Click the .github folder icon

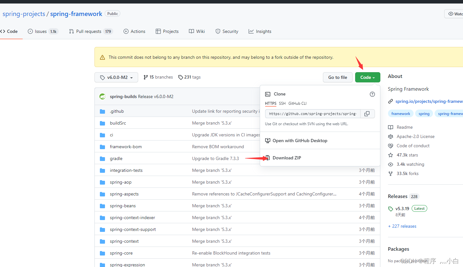(102, 111)
